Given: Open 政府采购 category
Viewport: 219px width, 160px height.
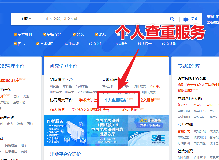Looking at the screenshot, I should click(x=169, y=44).
